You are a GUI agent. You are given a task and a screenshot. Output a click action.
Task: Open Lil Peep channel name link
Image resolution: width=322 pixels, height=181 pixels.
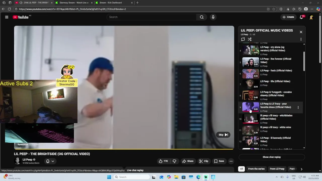click(27, 160)
